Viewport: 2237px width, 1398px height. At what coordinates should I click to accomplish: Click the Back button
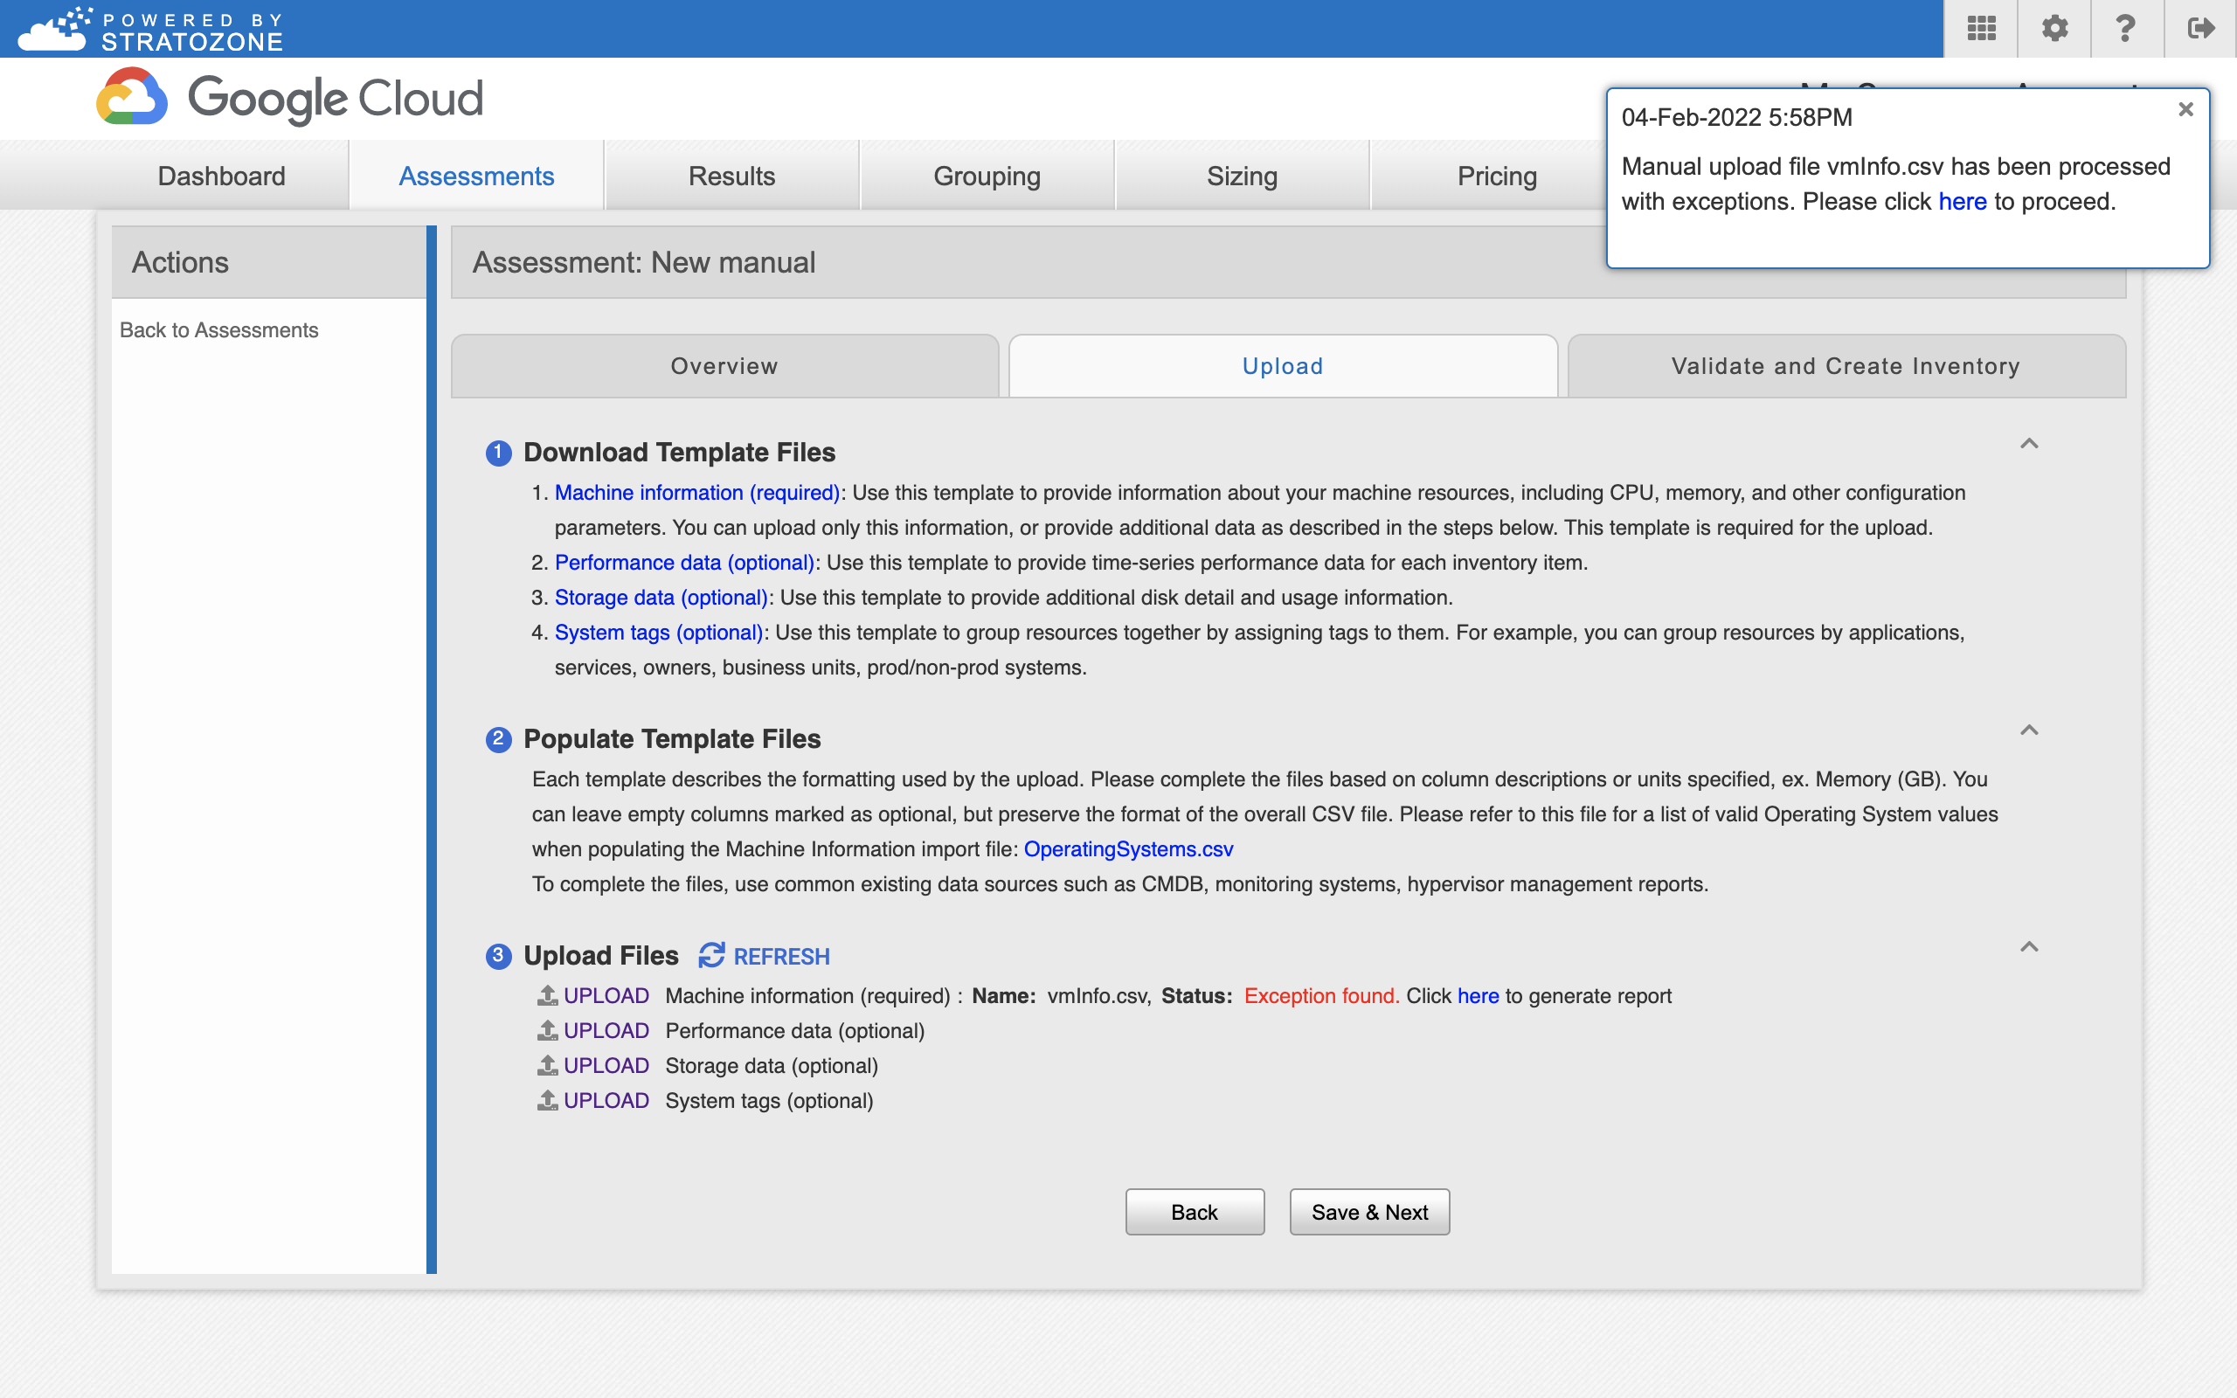click(x=1194, y=1213)
